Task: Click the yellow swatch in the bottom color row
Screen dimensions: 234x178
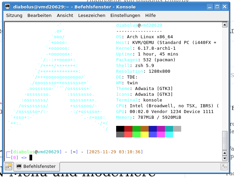Action: (x=145, y=134)
